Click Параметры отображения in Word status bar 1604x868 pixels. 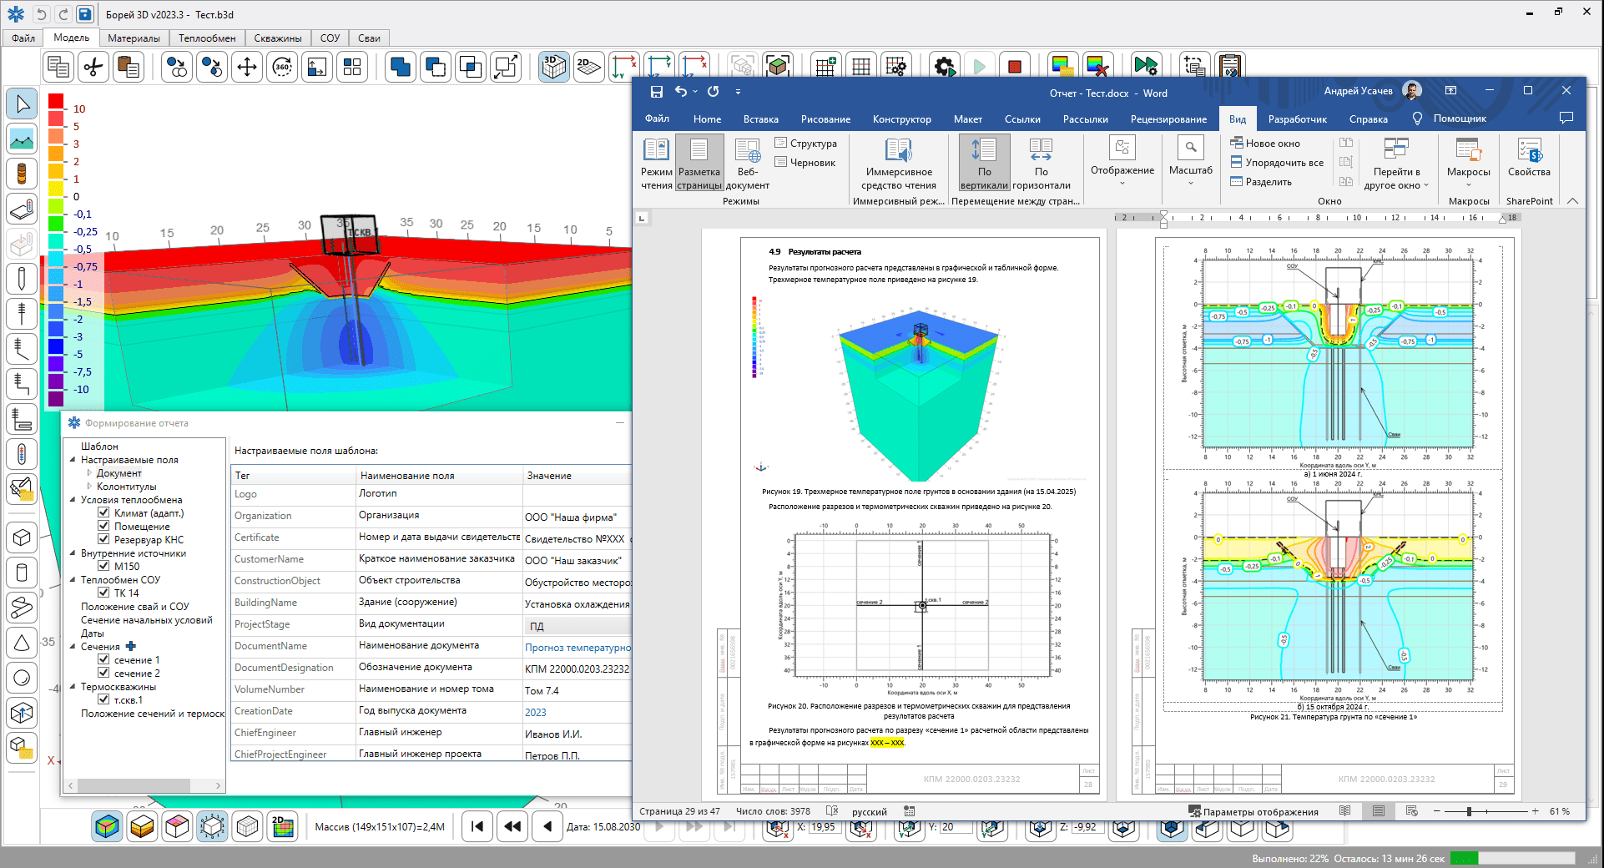click(1253, 811)
